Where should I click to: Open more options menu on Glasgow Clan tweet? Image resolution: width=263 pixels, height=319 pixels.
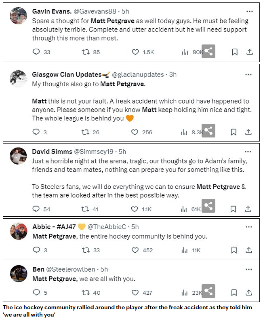pos(248,74)
